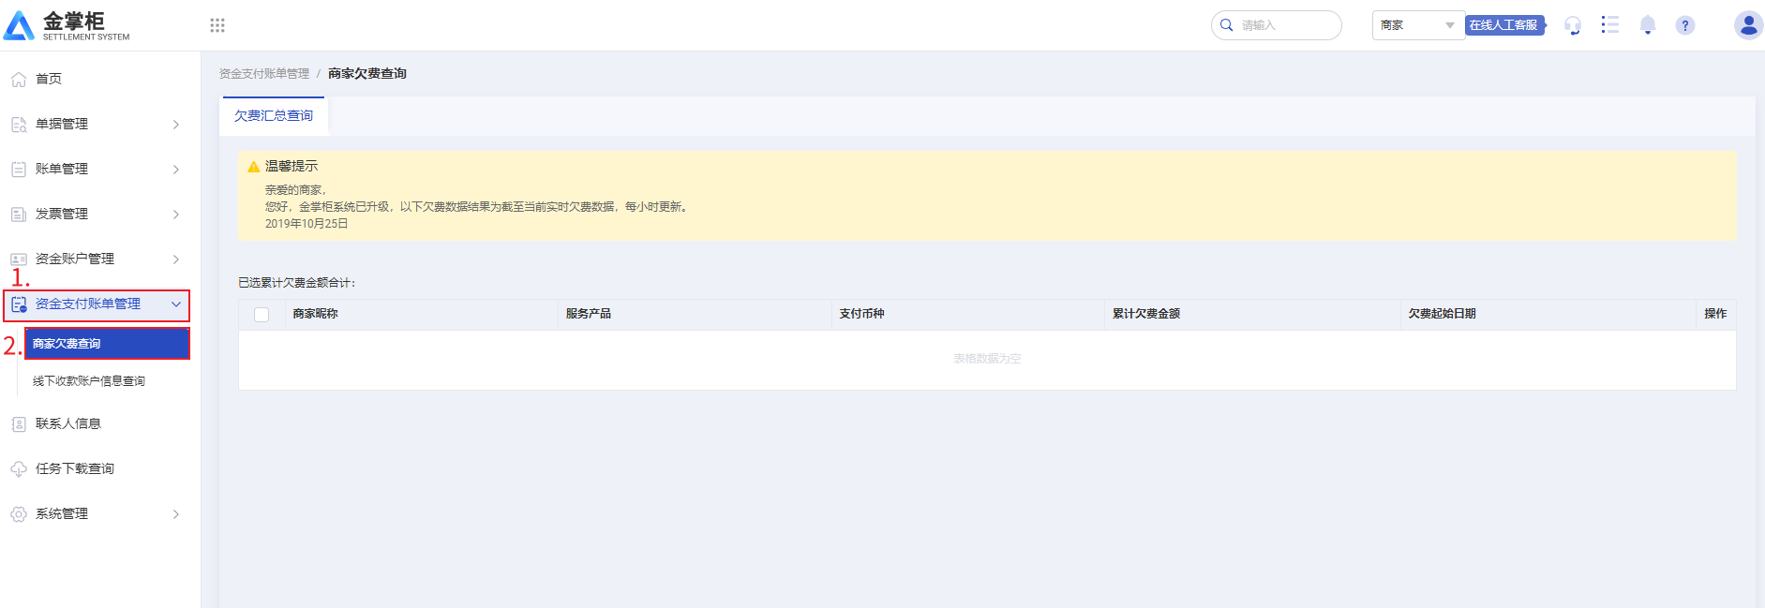The height and width of the screenshot is (608, 1765).
Task: Open the user avatar profile icon
Action: [1747, 25]
